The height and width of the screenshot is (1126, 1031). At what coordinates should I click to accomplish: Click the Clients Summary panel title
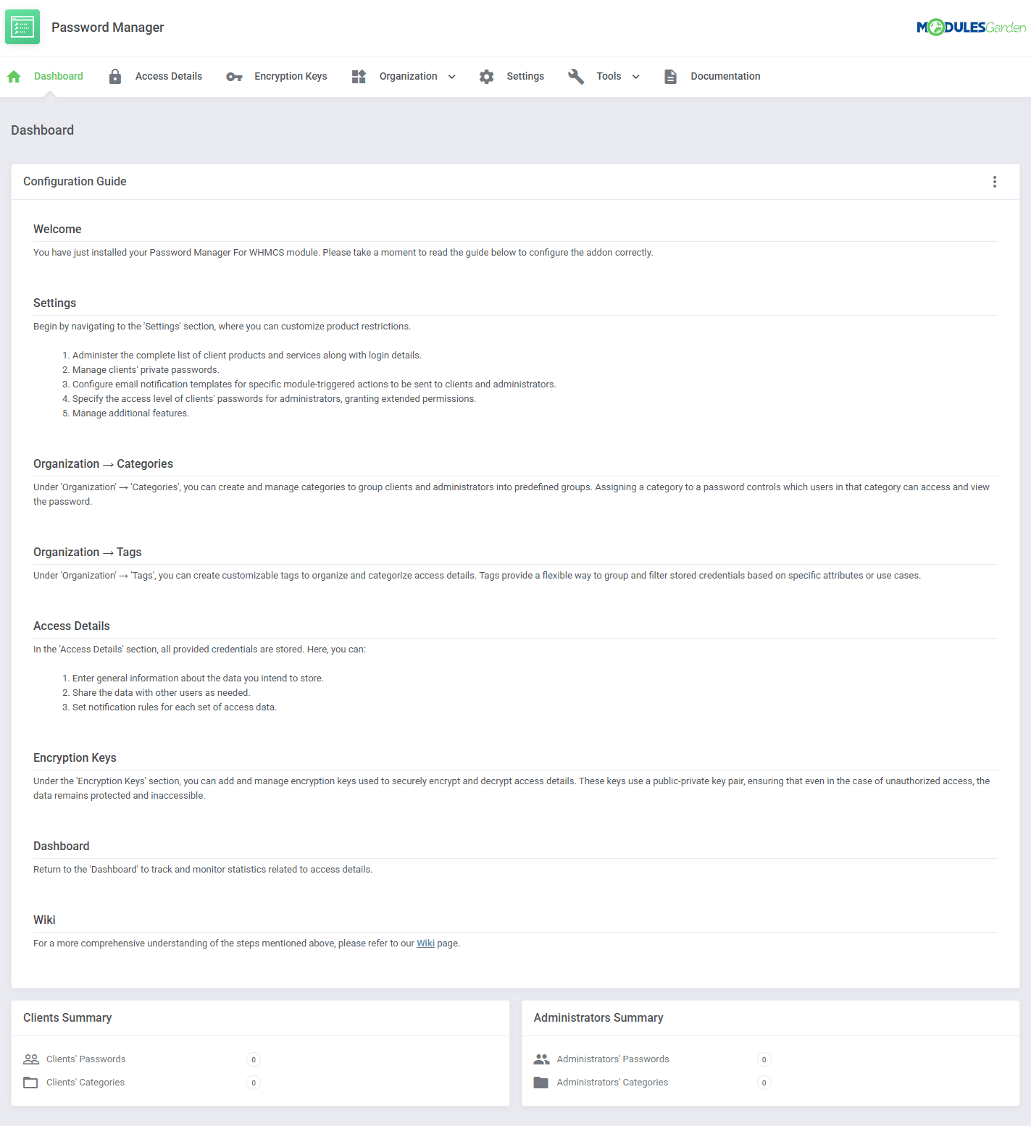pyautogui.click(x=67, y=1018)
